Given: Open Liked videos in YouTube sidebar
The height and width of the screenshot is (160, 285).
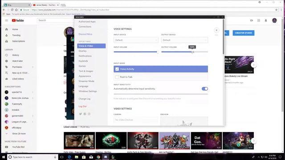Looking at the screenshot, I should pos(18,79).
